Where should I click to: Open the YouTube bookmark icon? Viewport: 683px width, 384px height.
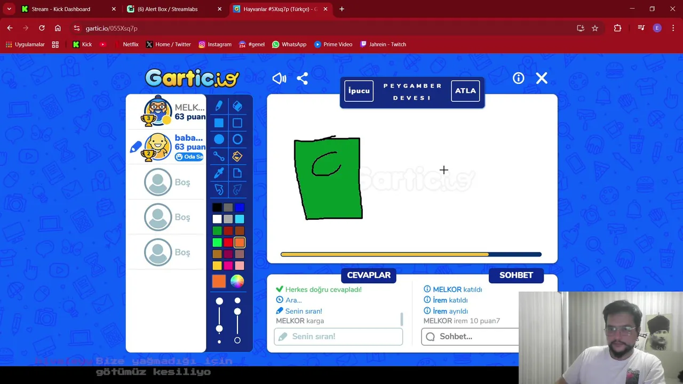click(x=103, y=44)
